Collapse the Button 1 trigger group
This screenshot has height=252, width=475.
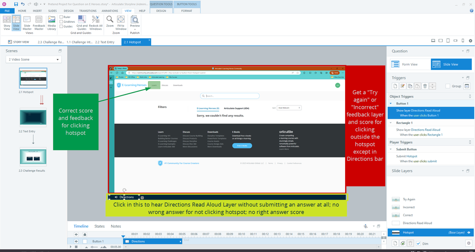click(390, 104)
